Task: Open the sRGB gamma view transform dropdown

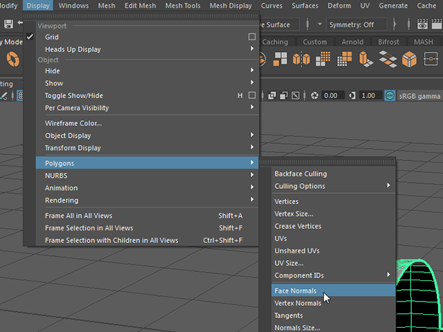Action: pyautogui.click(x=419, y=96)
